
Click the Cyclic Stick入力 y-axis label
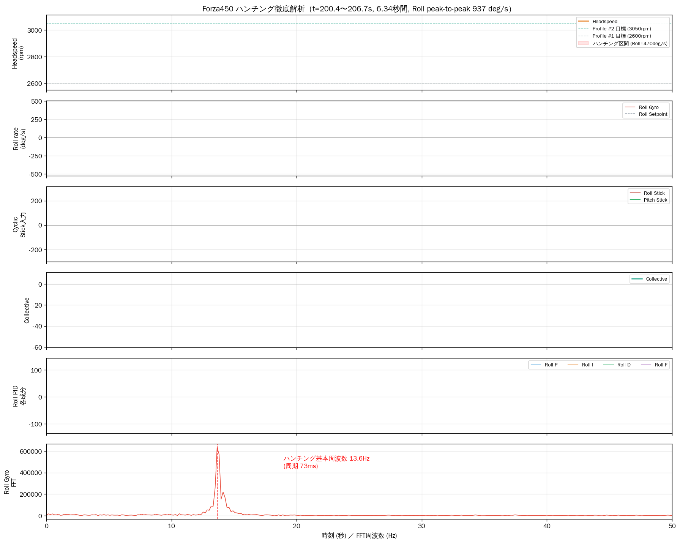click(x=19, y=224)
